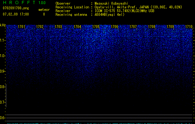This screenshot has width=195, height=124.
Task: Click the 1705 time marker
Action: point(96,27)
